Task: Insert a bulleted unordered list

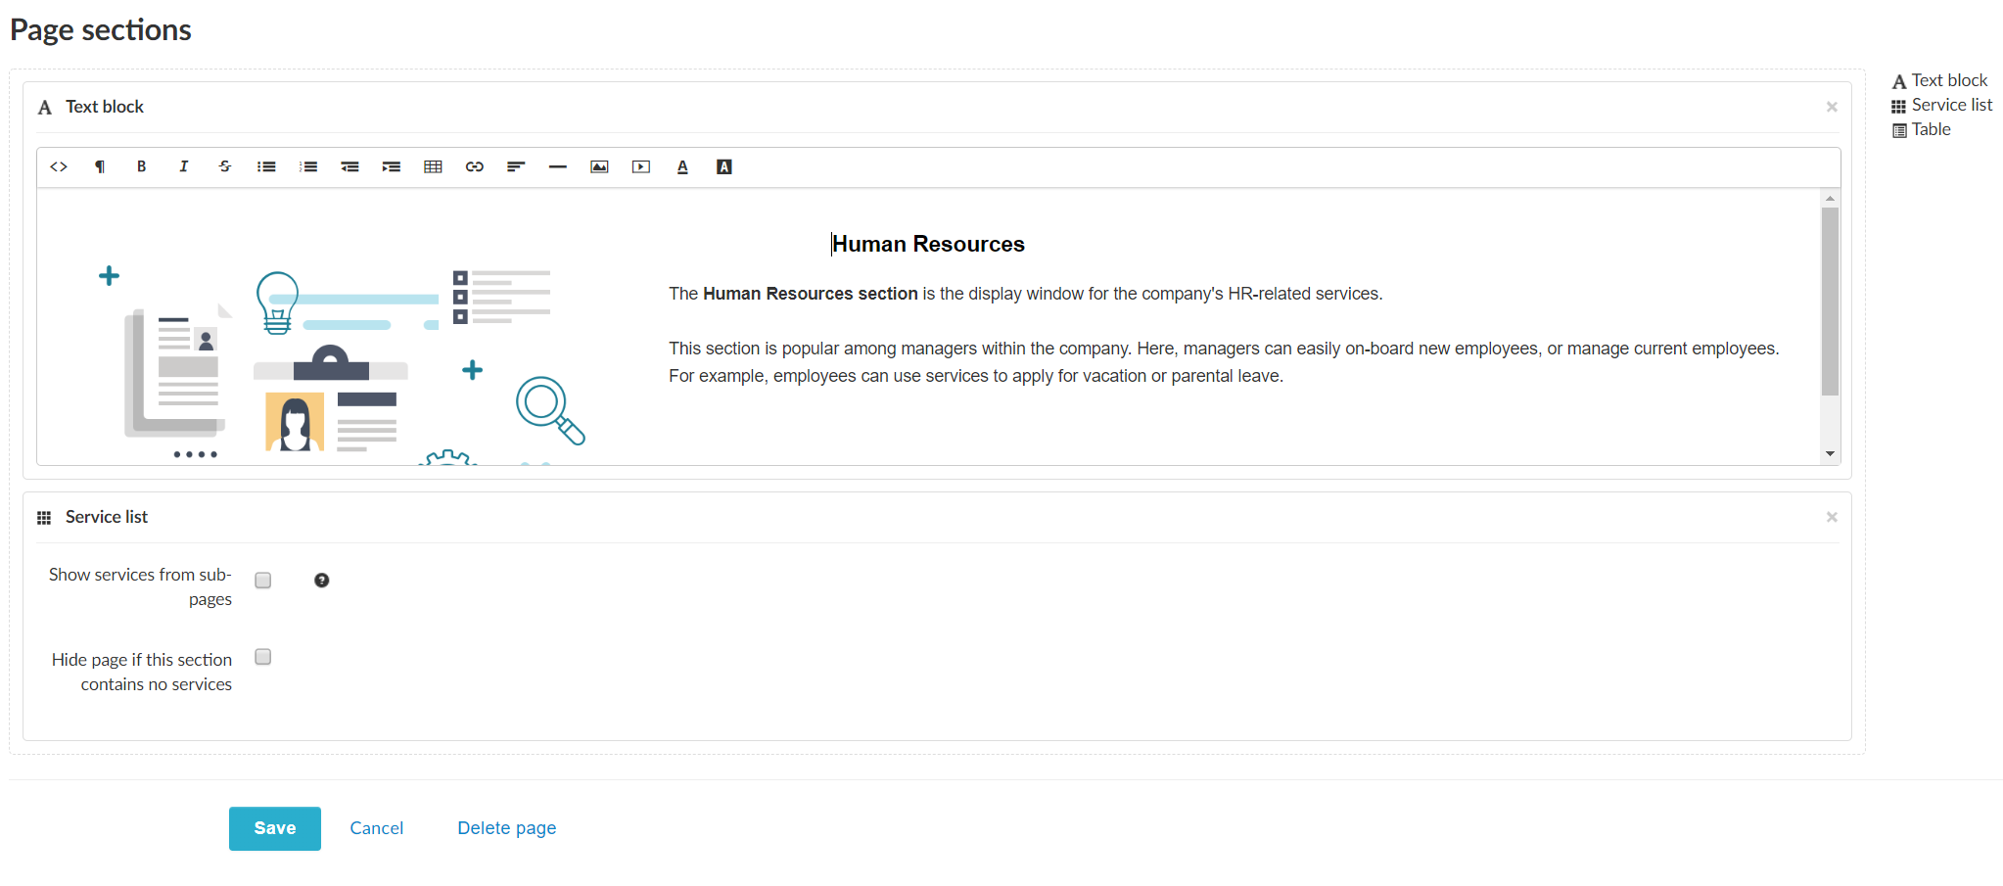Action: coord(266,166)
